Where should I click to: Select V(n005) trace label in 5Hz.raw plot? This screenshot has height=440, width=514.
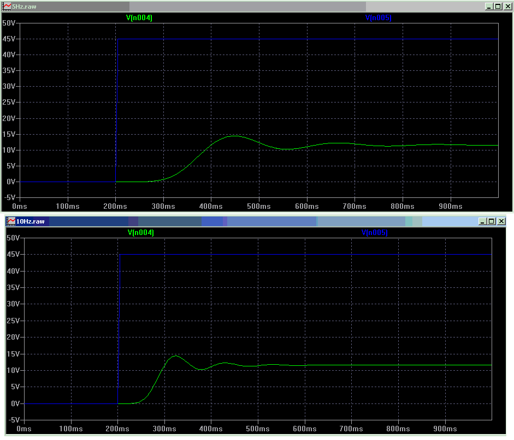click(x=379, y=17)
